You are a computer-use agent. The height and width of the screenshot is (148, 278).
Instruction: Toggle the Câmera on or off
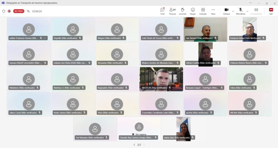pyautogui.click(x=226, y=11)
